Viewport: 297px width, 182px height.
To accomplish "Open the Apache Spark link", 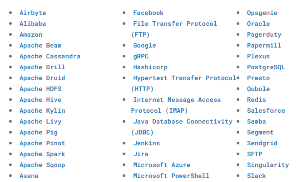I will [x=42, y=154].
